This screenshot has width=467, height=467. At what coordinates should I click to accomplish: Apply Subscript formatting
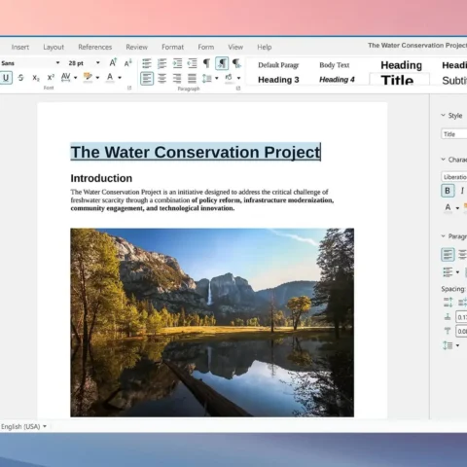(x=36, y=78)
